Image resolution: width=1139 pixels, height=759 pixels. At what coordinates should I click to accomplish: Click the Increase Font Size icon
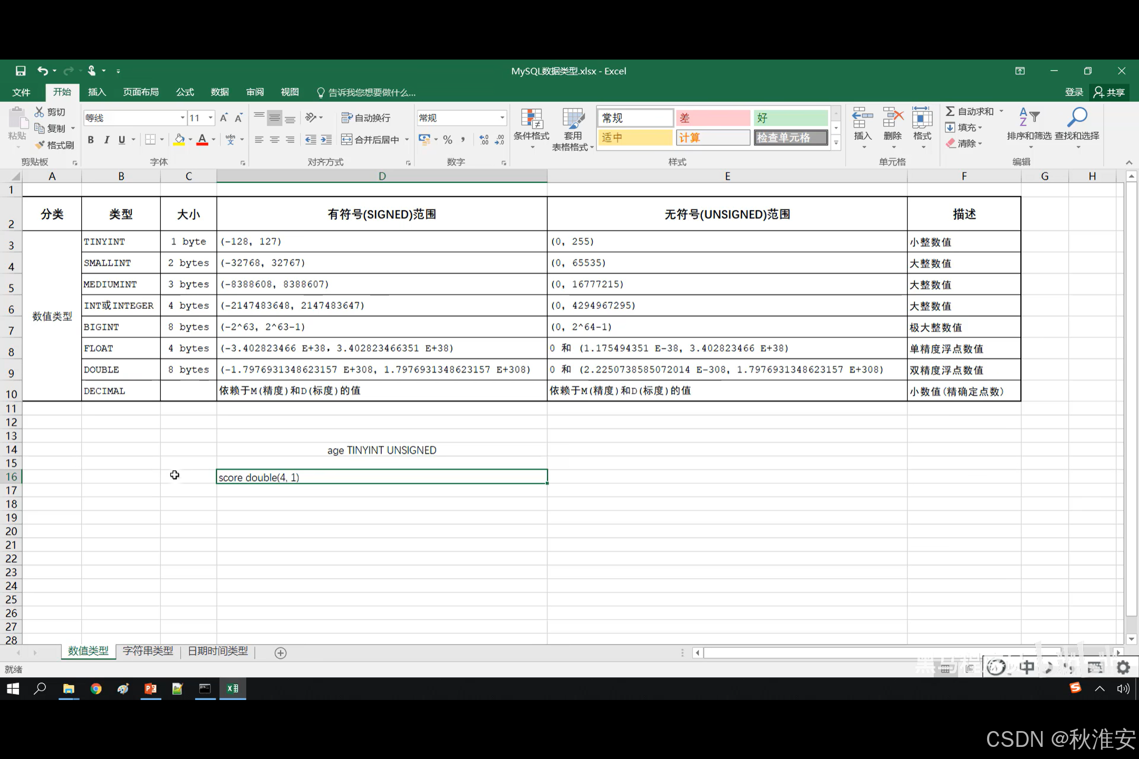click(x=224, y=118)
